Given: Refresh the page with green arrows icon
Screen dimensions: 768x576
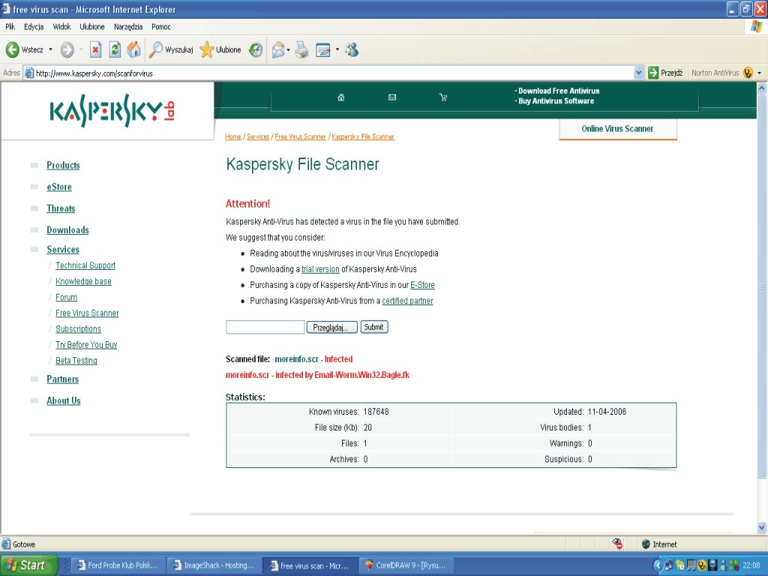Looking at the screenshot, I should tap(115, 49).
